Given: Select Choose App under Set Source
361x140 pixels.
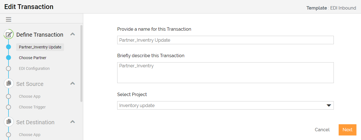Looking at the screenshot, I should (x=30, y=96).
